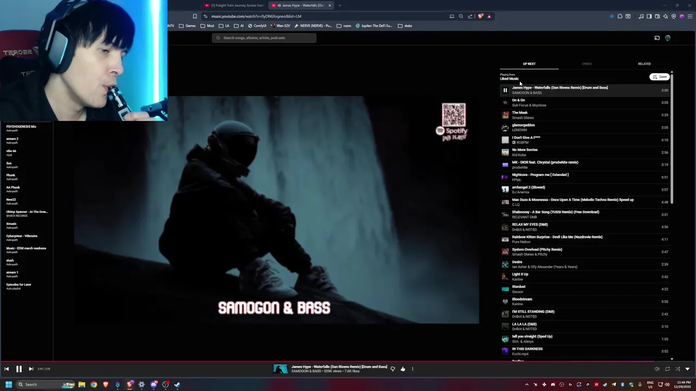696x391 pixels.
Task: Open the ComfyUI bookmark
Action: pyautogui.click(x=257, y=26)
